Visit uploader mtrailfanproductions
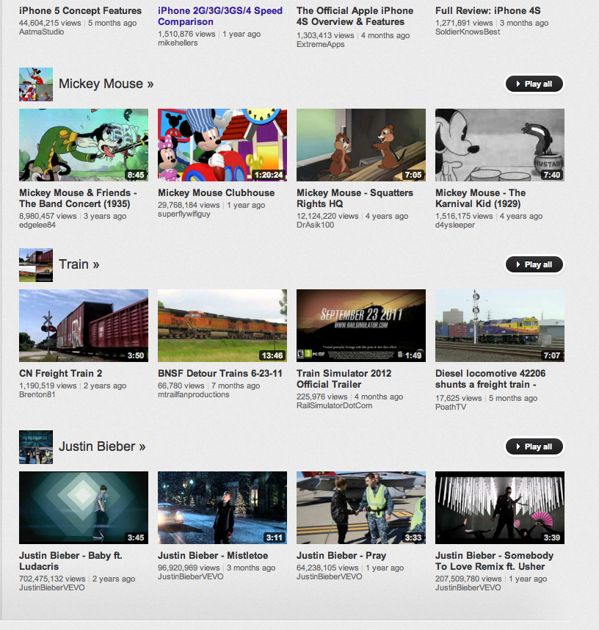The width and height of the screenshot is (599, 630). (x=194, y=394)
